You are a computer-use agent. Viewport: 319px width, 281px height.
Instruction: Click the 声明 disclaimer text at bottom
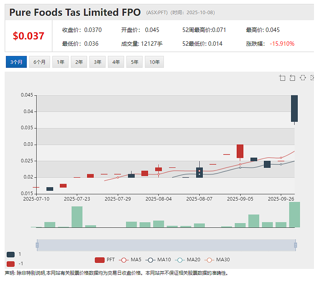(116, 273)
